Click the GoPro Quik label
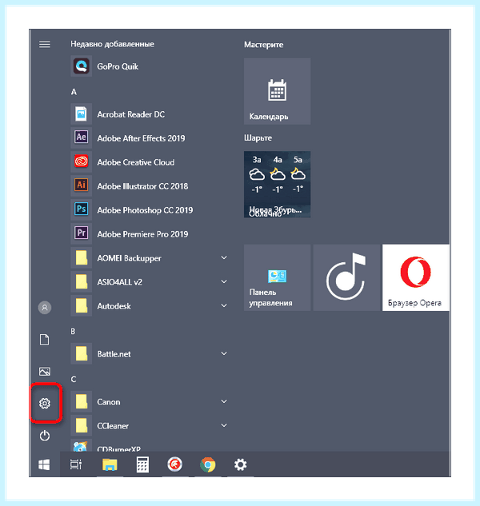This screenshot has width=480, height=506. (118, 66)
